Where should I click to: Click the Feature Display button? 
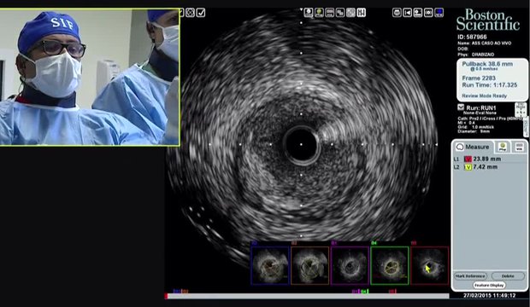click(x=489, y=285)
